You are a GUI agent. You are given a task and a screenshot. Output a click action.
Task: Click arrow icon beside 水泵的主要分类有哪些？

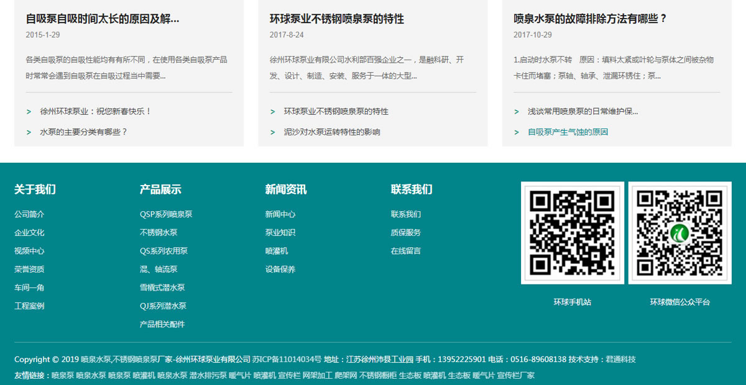pos(29,132)
